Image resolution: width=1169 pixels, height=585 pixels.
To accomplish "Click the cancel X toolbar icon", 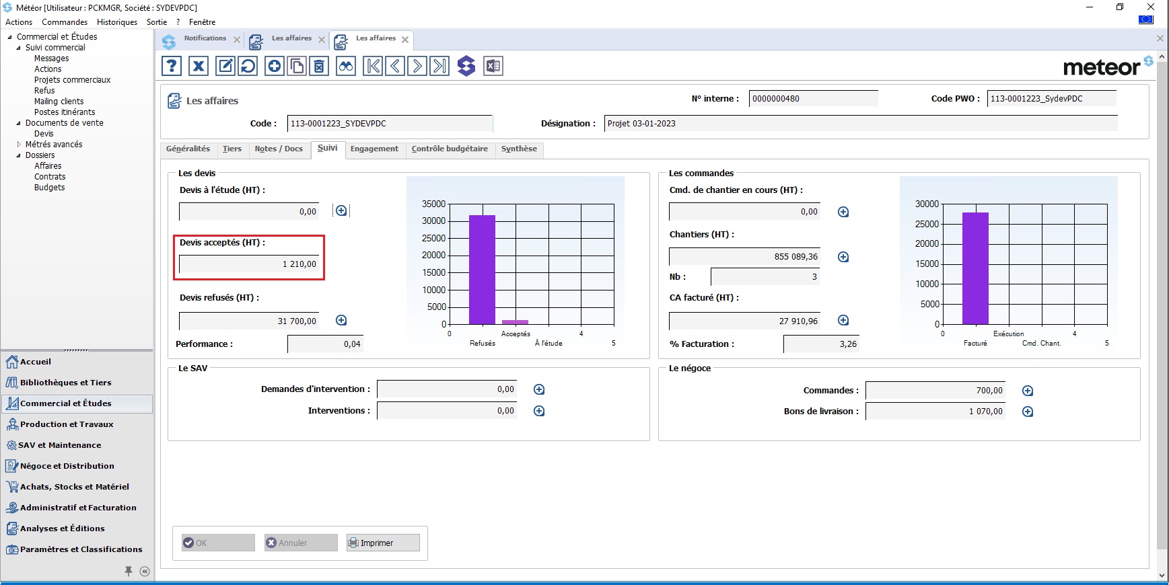I will point(198,66).
